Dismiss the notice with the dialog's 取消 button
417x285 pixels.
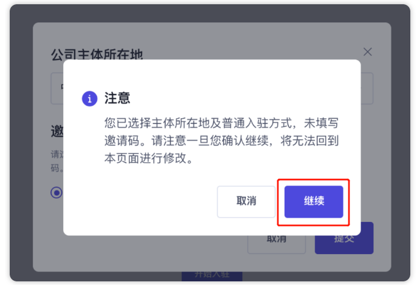[x=246, y=202]
